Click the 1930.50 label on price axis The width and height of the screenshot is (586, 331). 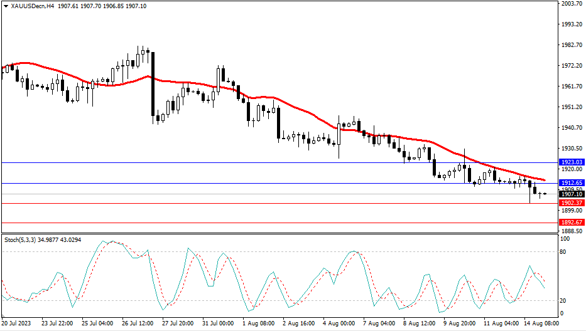coord(571,149)
